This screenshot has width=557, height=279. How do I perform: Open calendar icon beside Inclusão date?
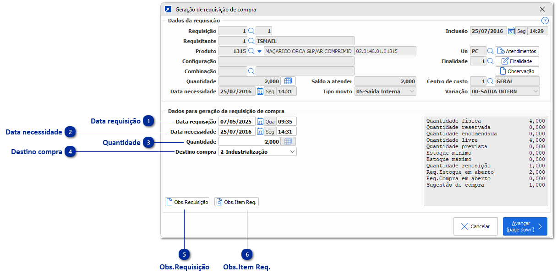pyautogui.click(x=511, y=31)
